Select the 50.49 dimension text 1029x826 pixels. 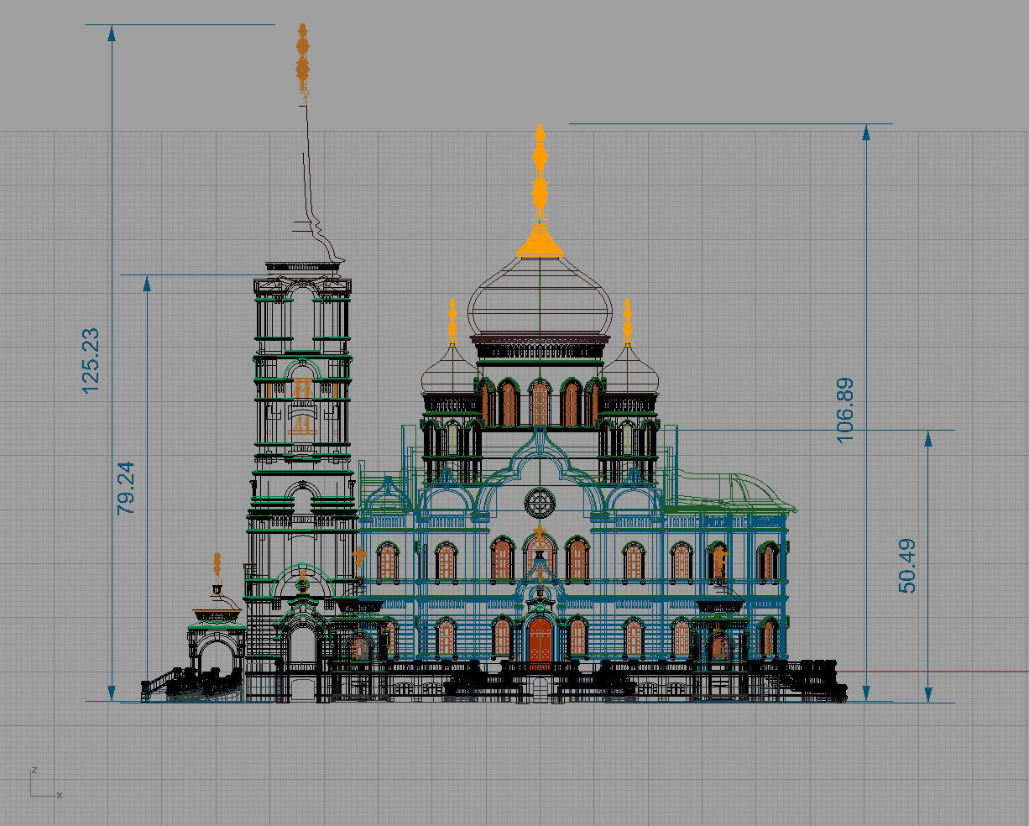[907, 566]
